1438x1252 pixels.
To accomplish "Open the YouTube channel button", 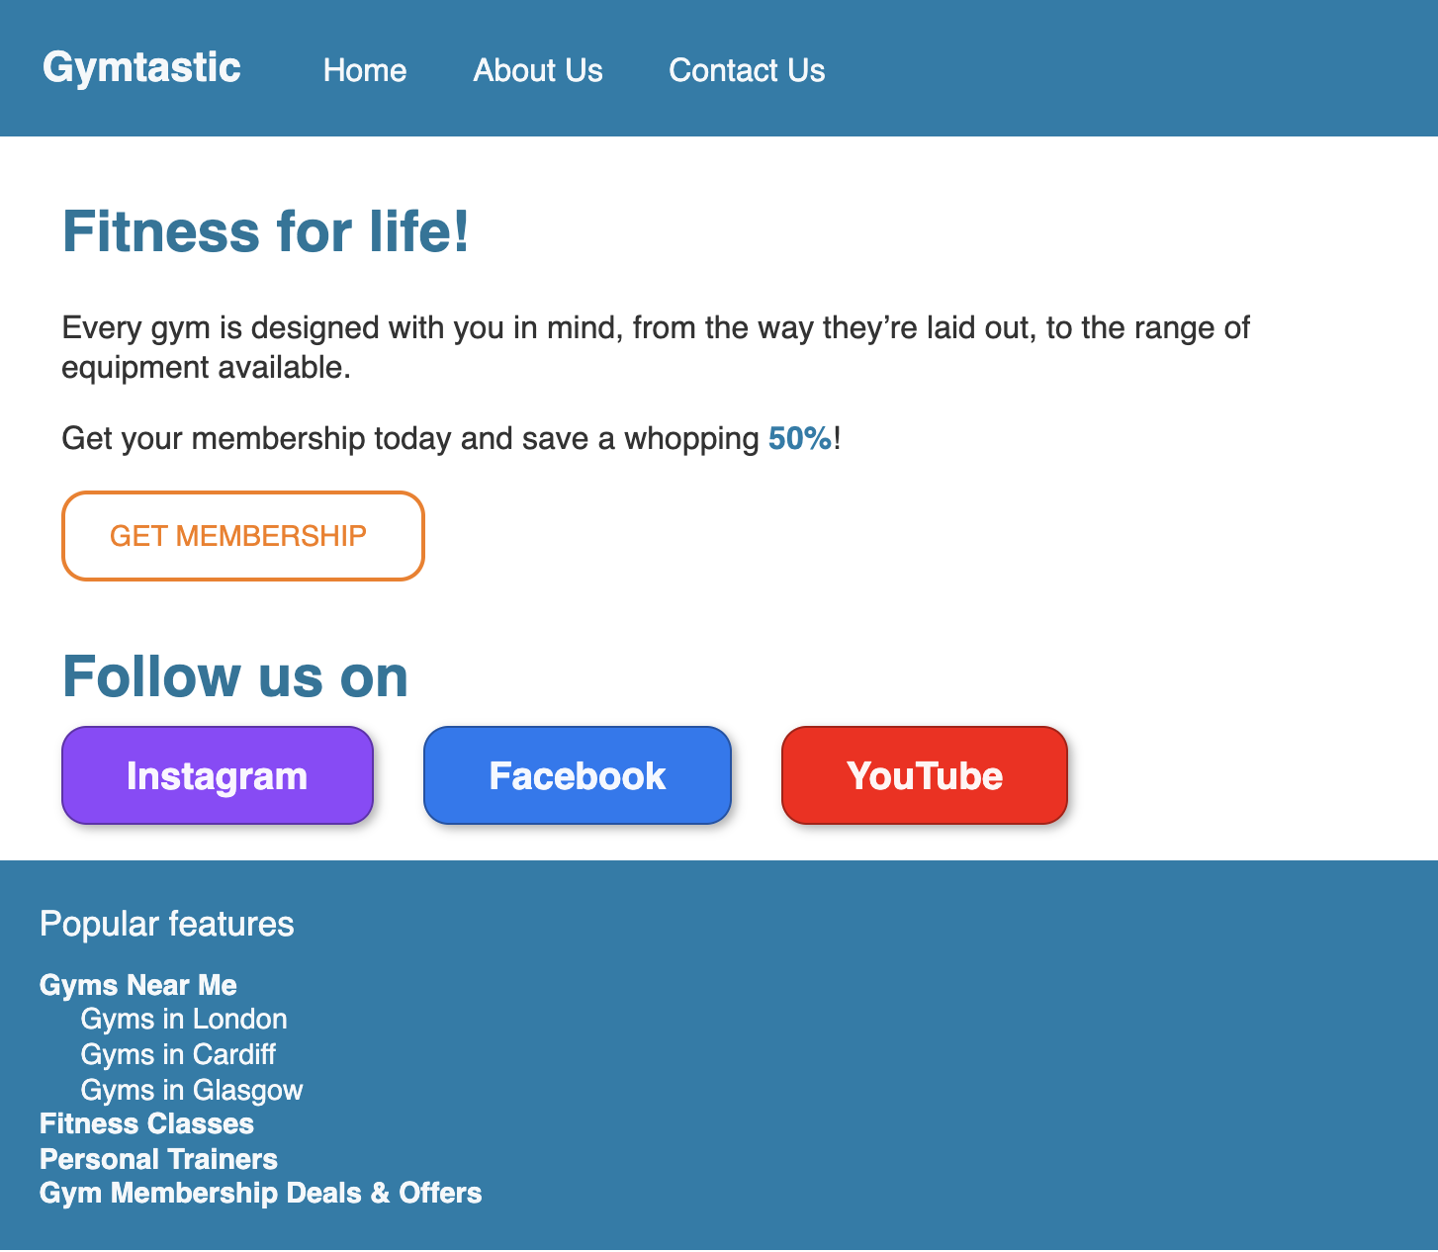I will click(924, 775).
